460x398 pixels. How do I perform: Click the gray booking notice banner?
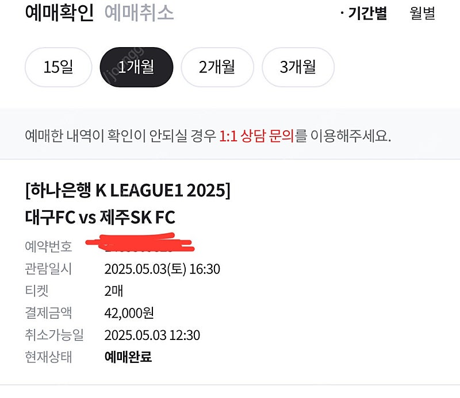(x=230, y=134)
